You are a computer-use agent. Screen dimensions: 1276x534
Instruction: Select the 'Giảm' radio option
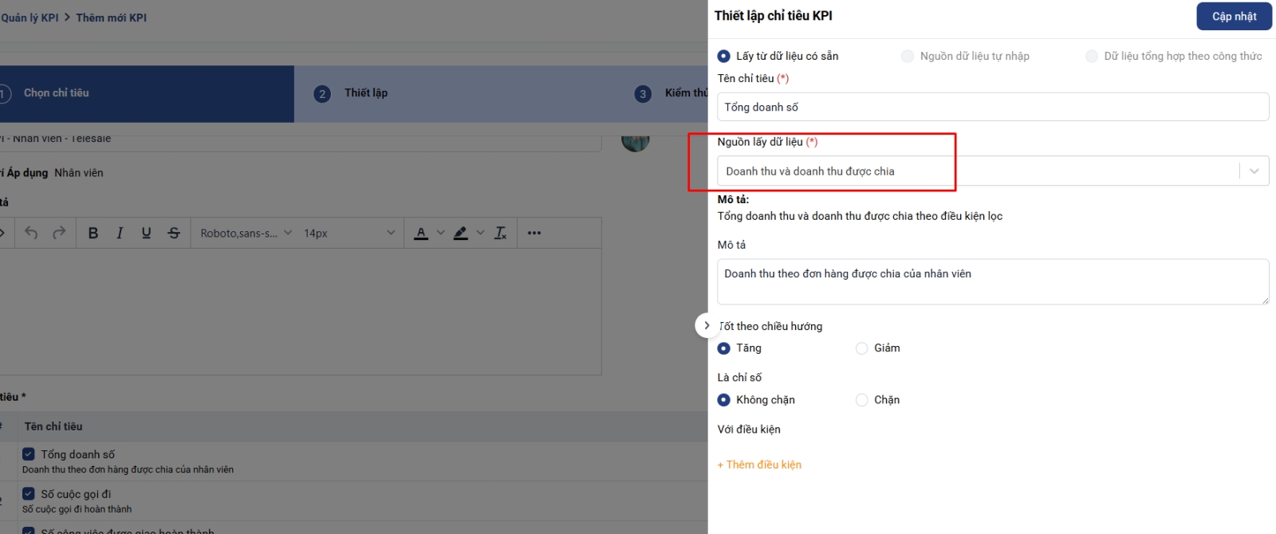pyautogui.click(x=861, y=348)
